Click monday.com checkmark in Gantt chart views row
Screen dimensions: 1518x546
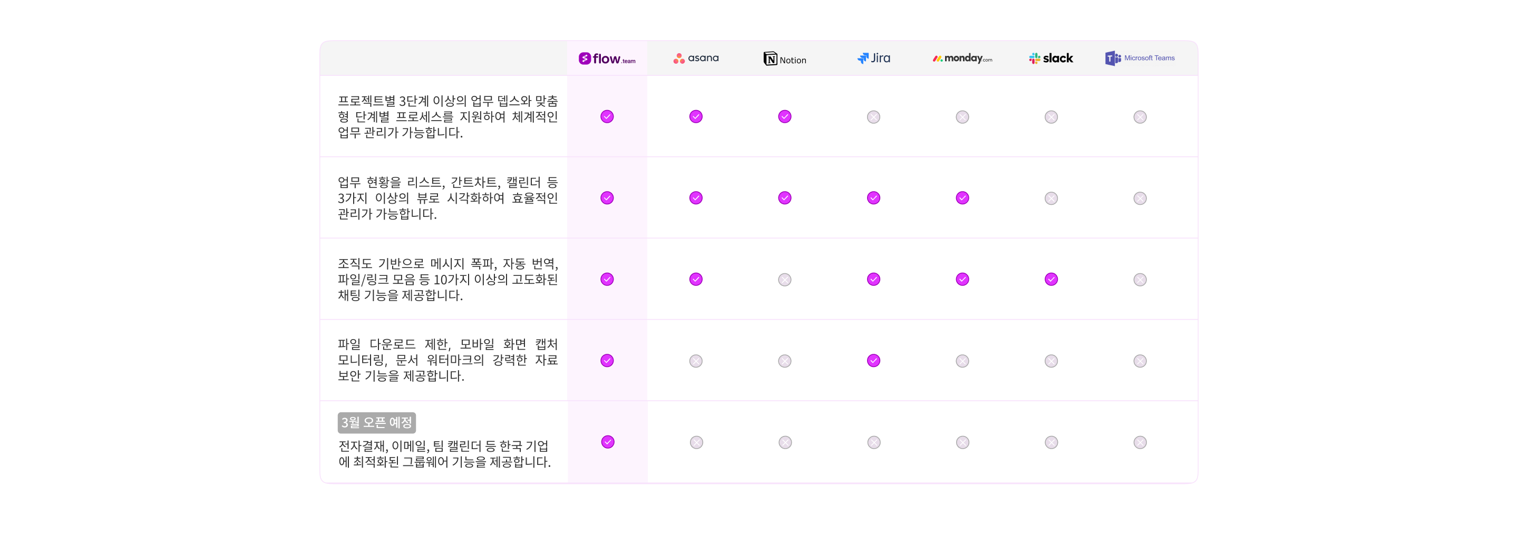click(x=962, y=197)
